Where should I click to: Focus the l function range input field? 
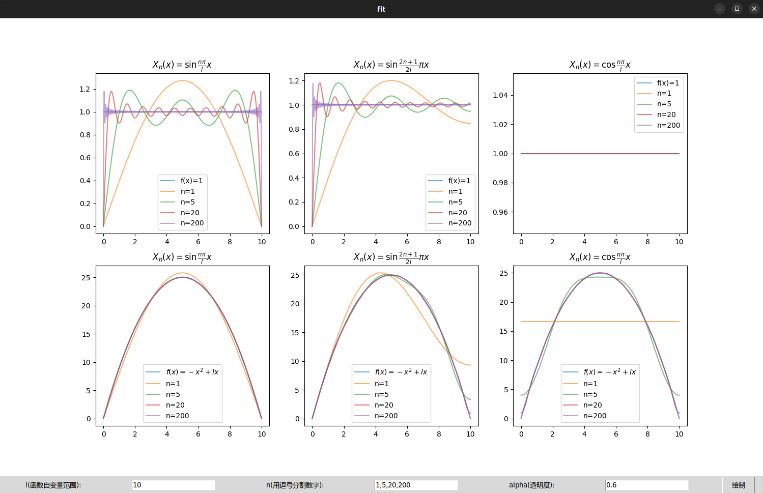[173, 485]
